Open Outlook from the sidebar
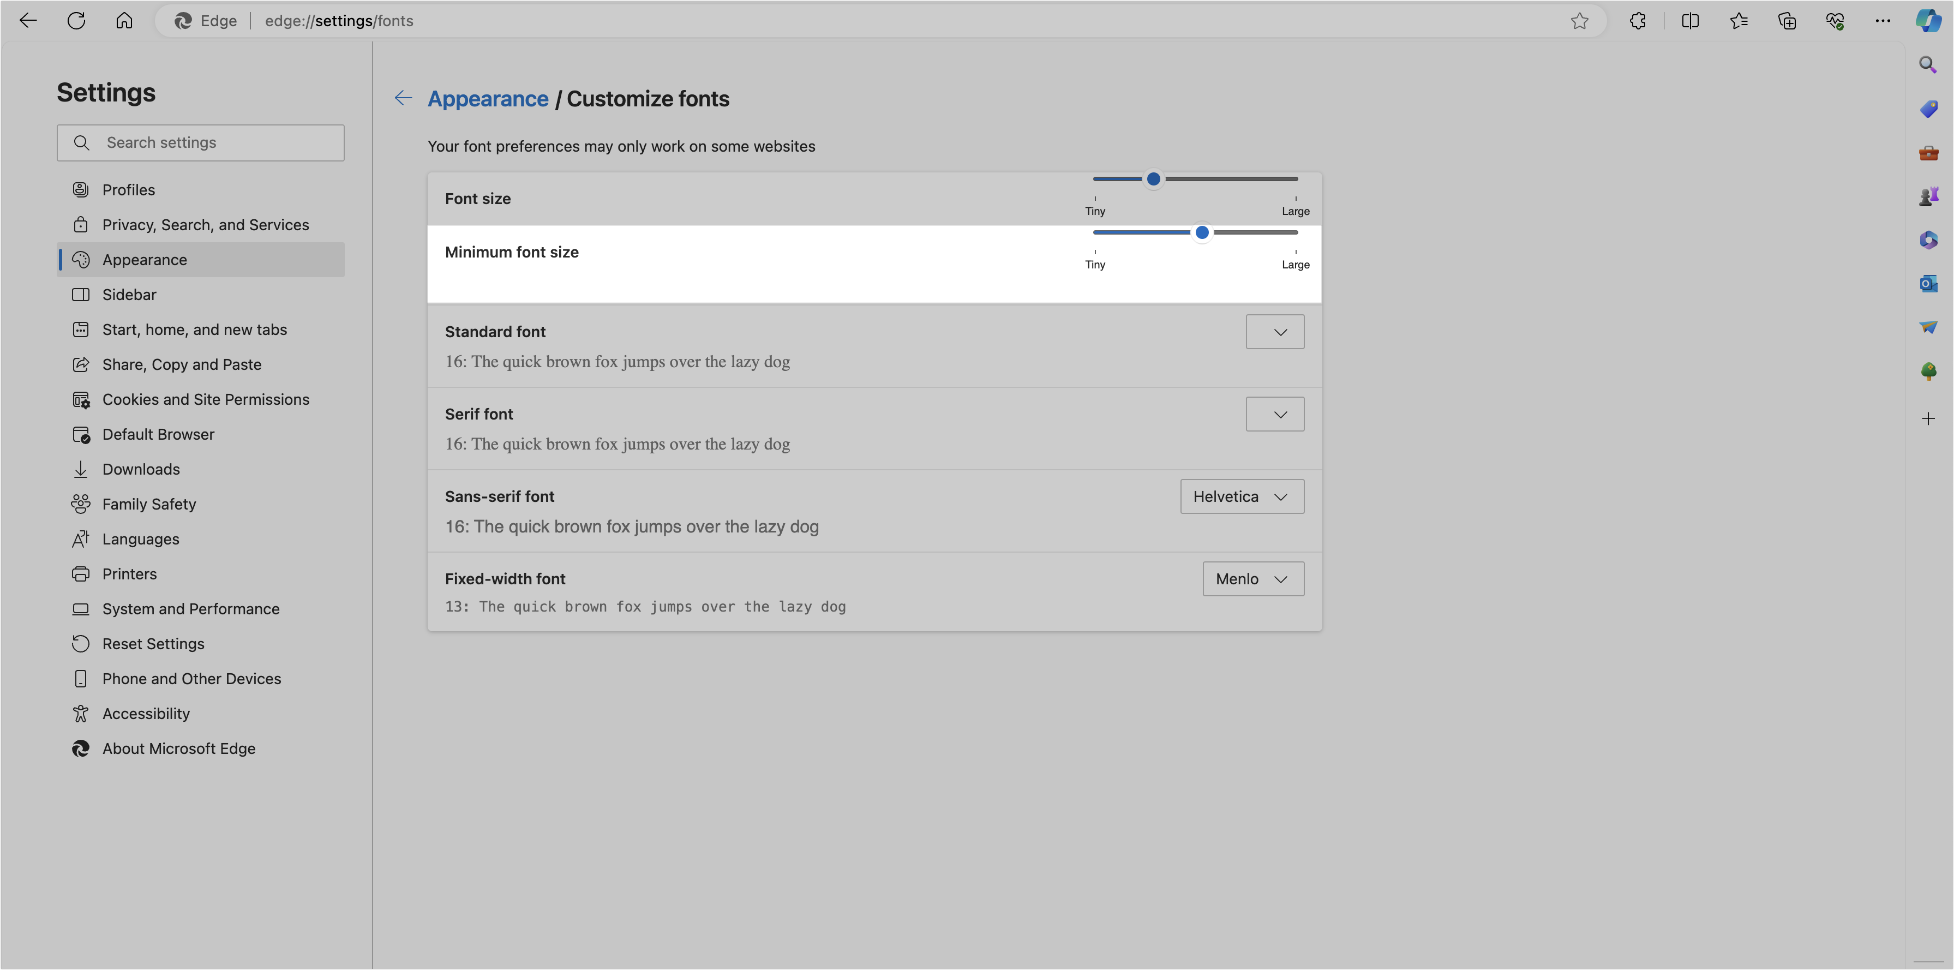The width and height of the screenshot is (1954, 970). 1927,284
